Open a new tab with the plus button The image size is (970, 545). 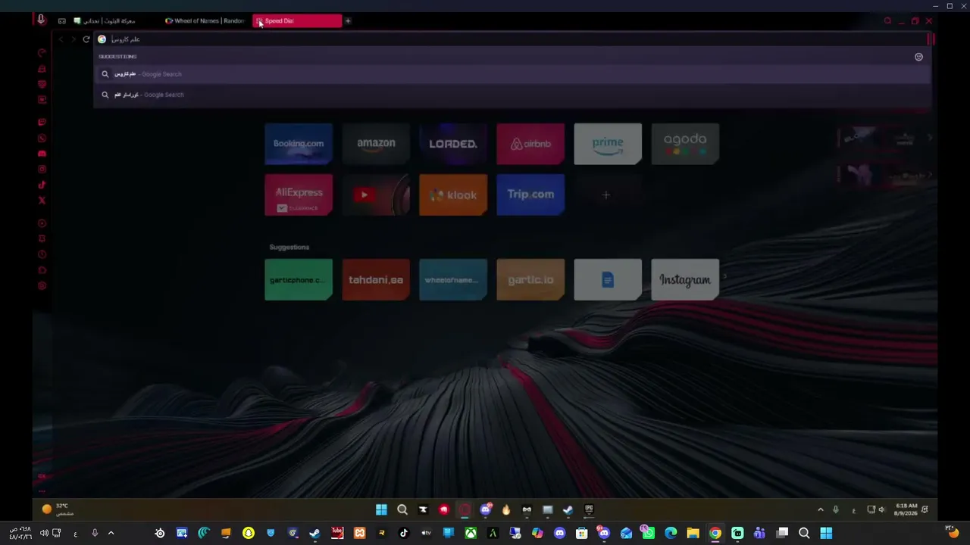coord(348,21)
